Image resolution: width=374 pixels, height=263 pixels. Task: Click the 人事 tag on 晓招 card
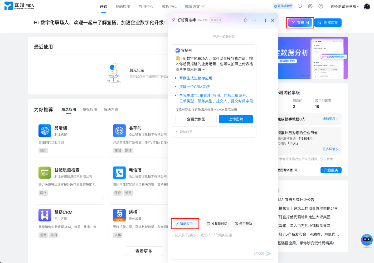coord(118,235)
